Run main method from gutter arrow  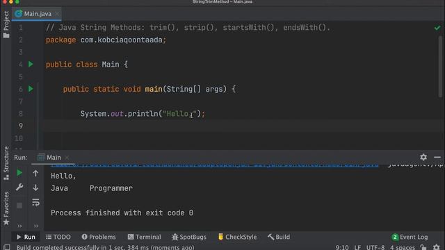click(x=31, y=89)
